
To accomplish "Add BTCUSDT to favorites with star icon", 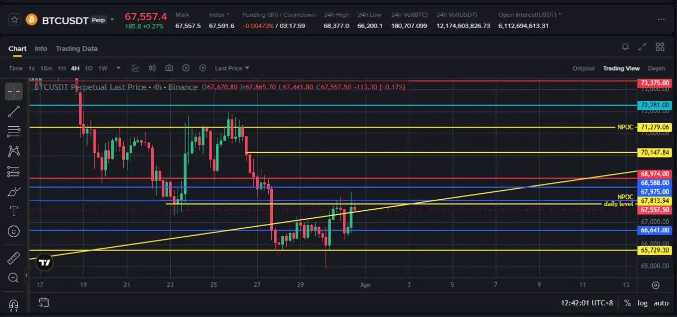I will point(15,20).
